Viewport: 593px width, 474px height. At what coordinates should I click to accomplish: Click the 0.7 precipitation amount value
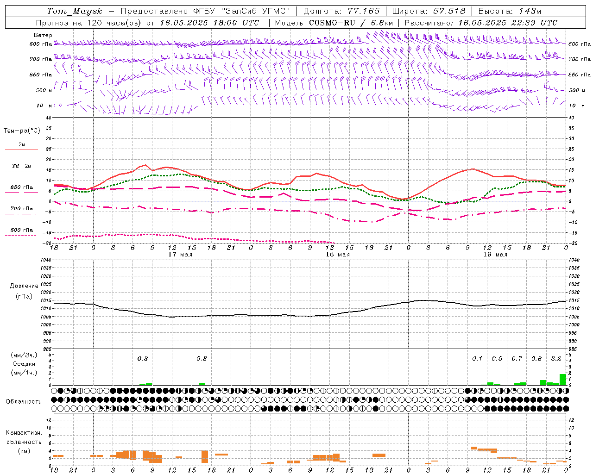coord(517,359)
